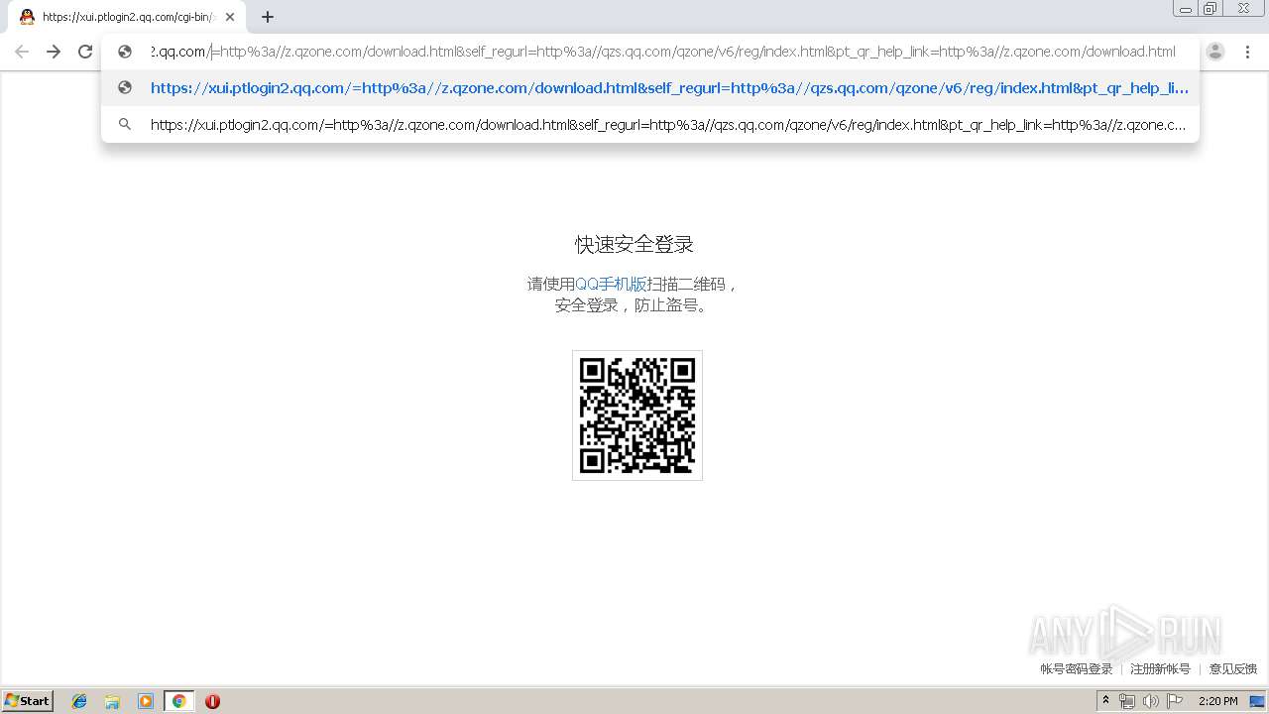
Task: Open 意见反馈 feedback link
Action: coord(1232,669)
